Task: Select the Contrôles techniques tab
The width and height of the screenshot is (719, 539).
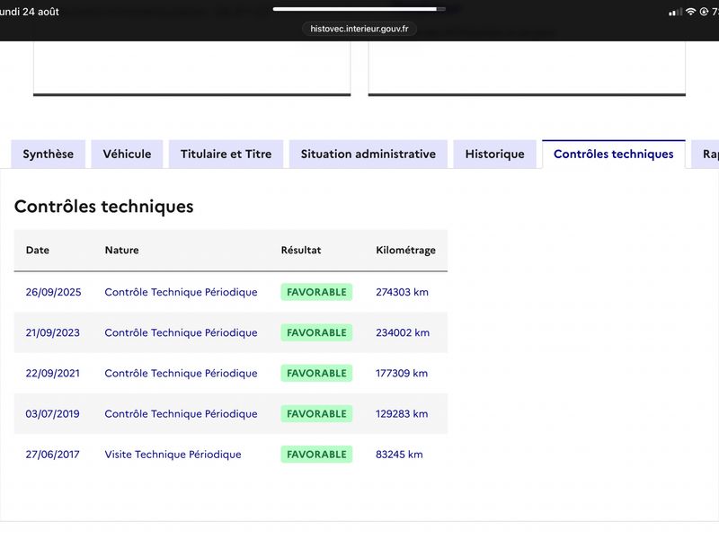Action: click(614, 154)
